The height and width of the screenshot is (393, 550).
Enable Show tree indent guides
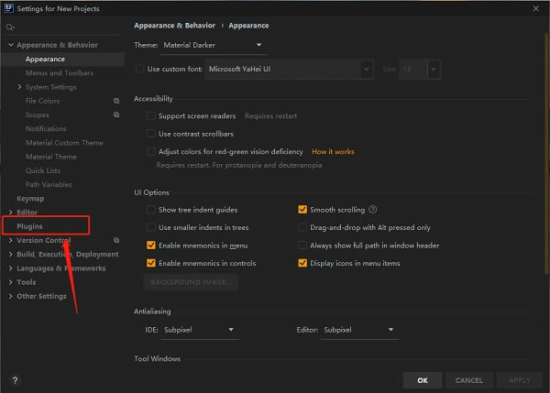(x=151, y=210)
